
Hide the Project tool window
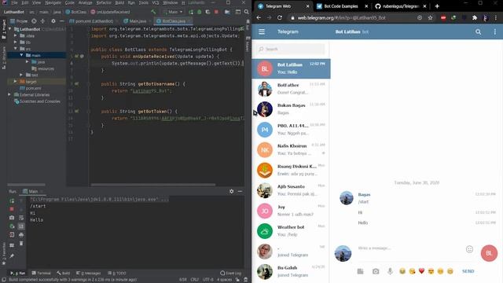click(x=61, y=21)
